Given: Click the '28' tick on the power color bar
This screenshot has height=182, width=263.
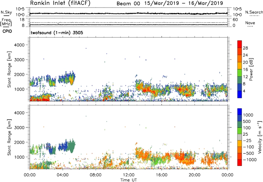Looking at the screenshot, I should tap(245, 48).
